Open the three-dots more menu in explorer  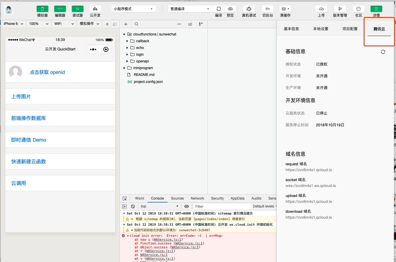tap(179, 24)
